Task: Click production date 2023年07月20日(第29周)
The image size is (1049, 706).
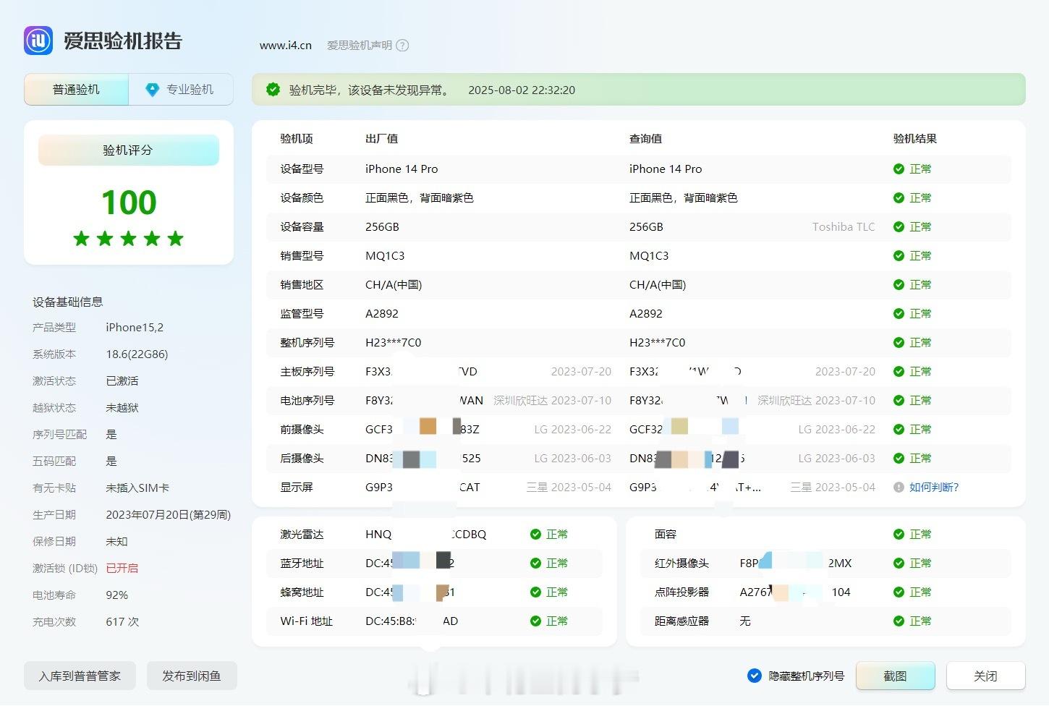Action: click(169, 515)
